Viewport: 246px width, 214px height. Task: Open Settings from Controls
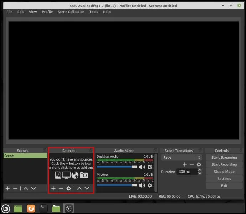pyautogui.click(x=224, y=179)
